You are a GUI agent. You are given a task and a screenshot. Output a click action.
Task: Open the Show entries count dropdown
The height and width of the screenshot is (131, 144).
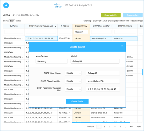point(12,21)
